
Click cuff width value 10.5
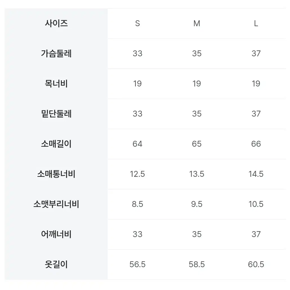(256, 204)
